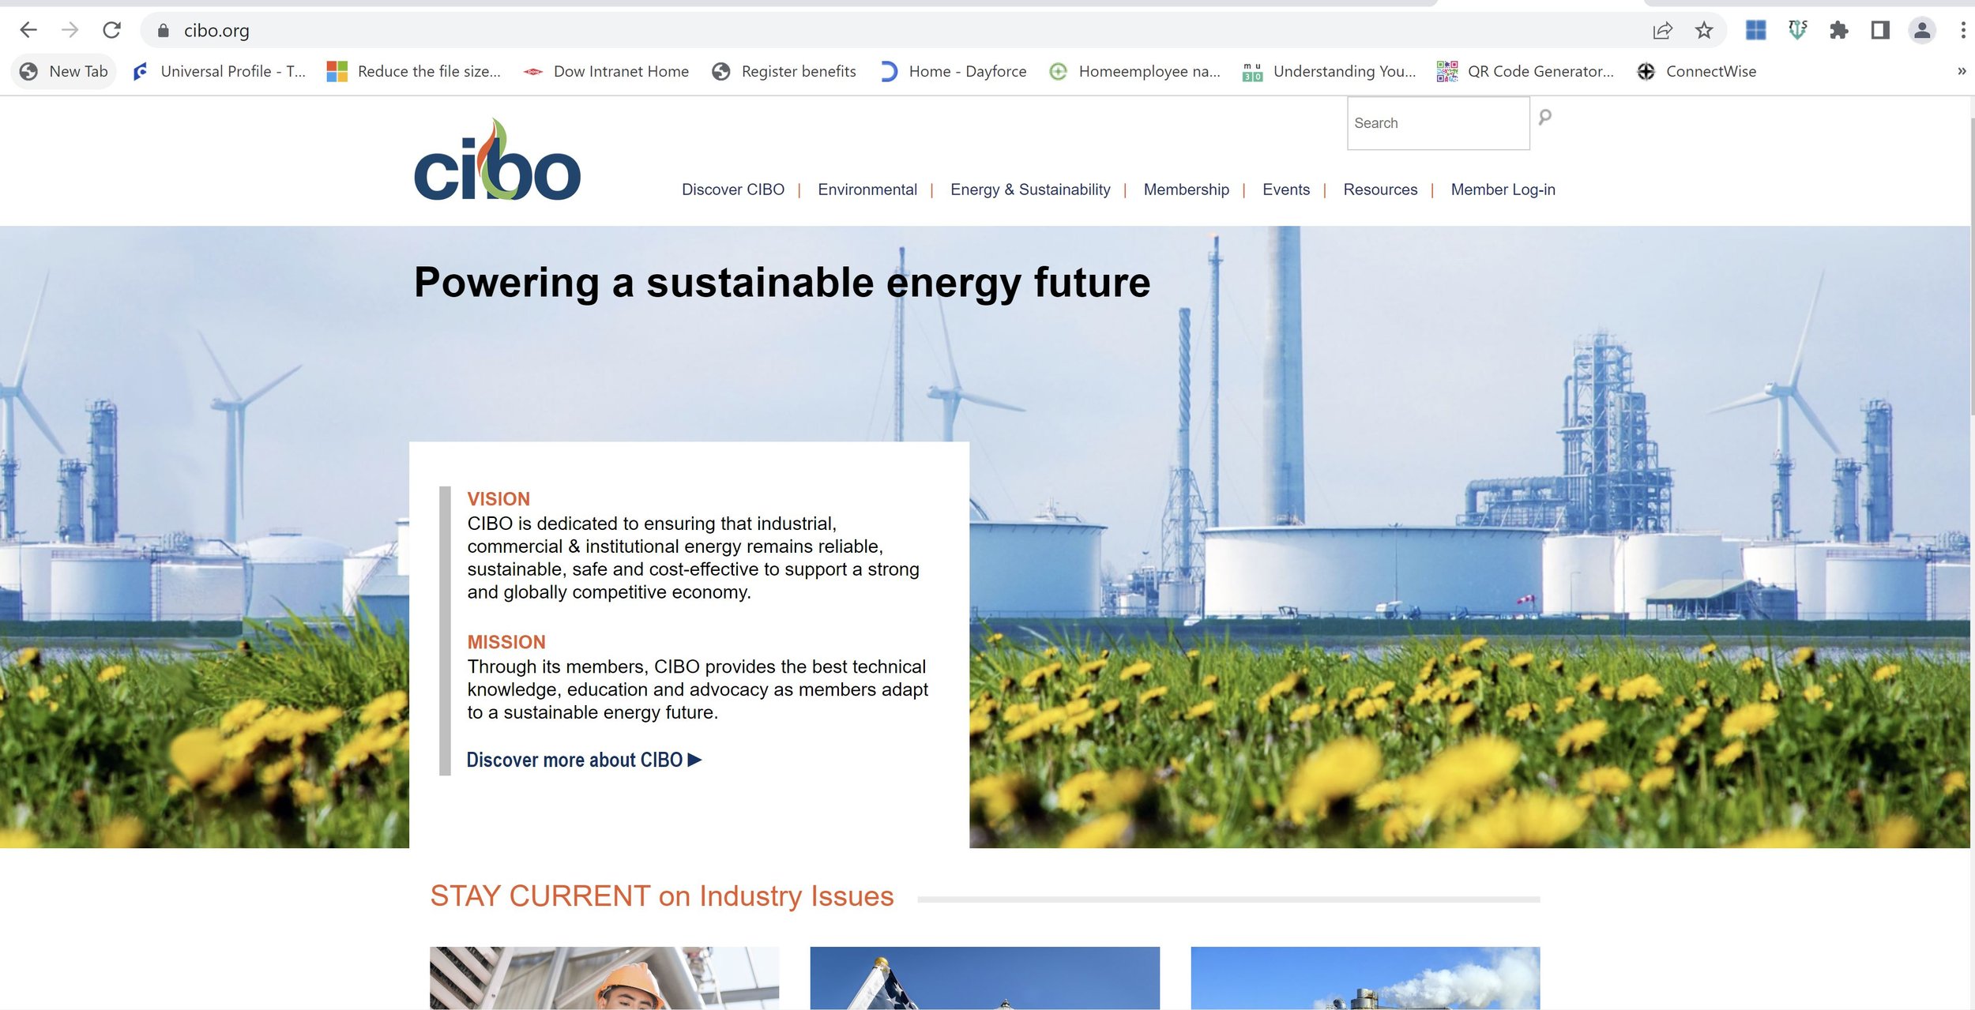Open the Understanding You bookmark

(x=1330, y=72)
